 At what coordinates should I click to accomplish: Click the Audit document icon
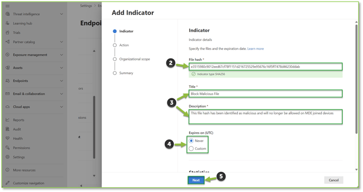click(x=7, y=129)
